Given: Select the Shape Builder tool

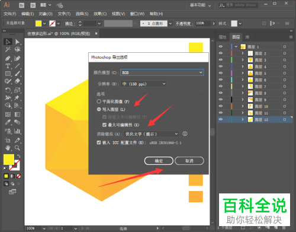Looking at the screenshot, I should pyautogui.click(x=8, y=106).
